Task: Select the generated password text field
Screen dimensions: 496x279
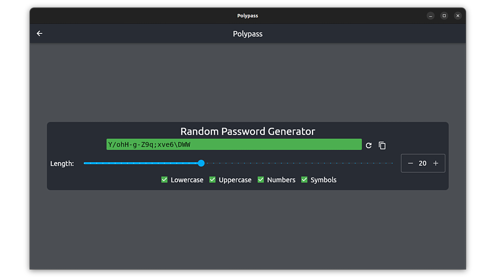Action: (234, 144)
